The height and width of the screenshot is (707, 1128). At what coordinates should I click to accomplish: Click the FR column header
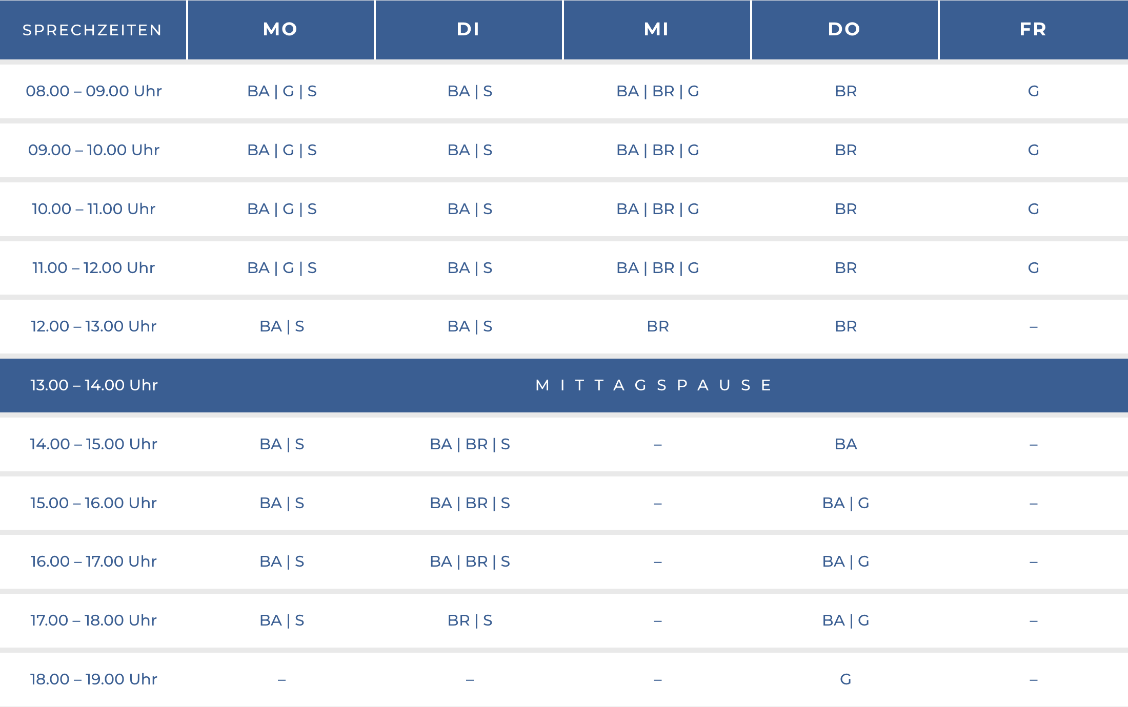click(1033, 29)
